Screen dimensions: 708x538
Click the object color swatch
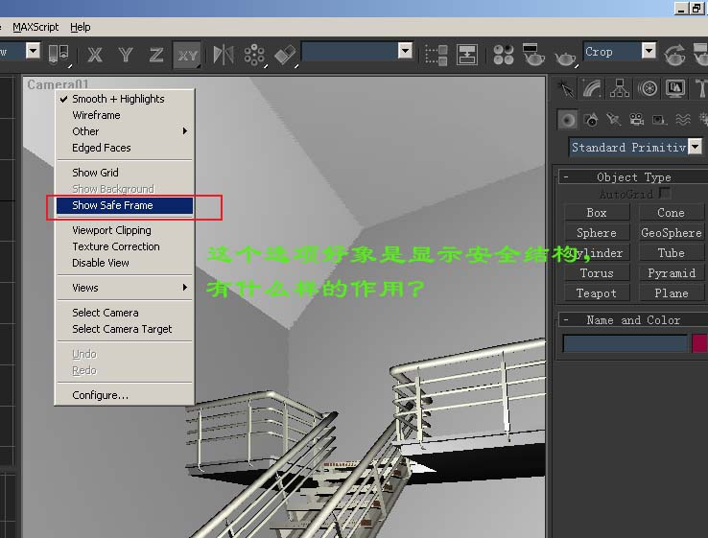699,342
